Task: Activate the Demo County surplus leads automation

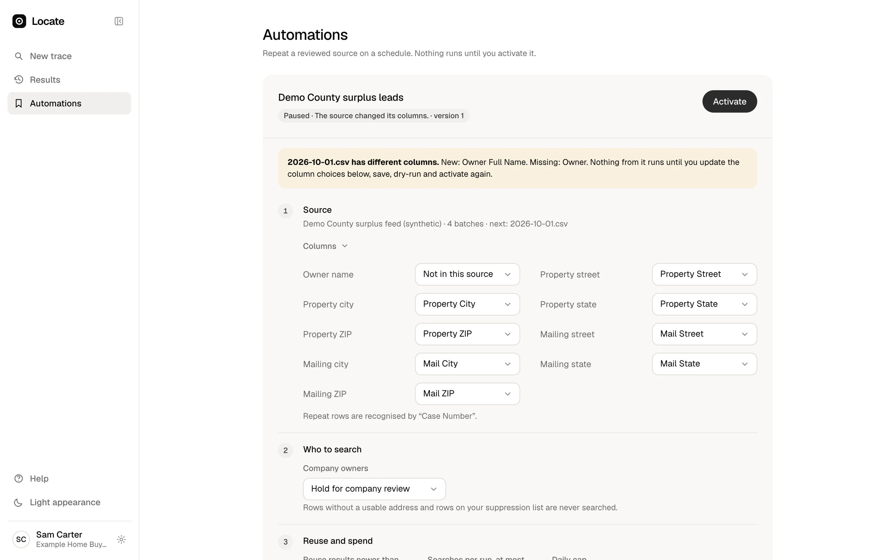Action: (729, 101)
